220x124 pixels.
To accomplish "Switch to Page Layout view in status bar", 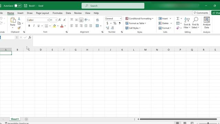I will click(x=185, y=123).
